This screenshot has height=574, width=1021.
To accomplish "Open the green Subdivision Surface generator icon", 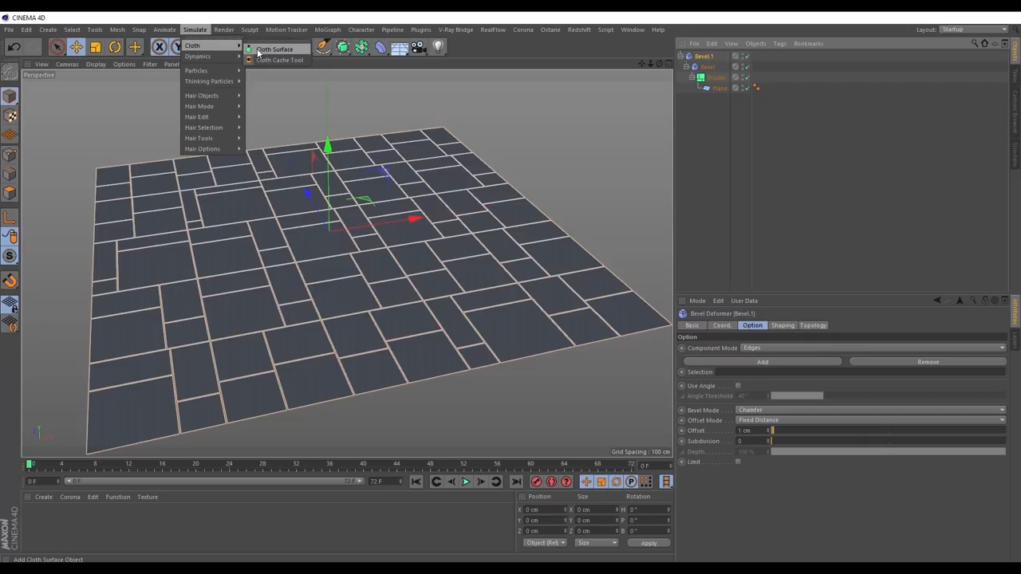I will 343,47.
